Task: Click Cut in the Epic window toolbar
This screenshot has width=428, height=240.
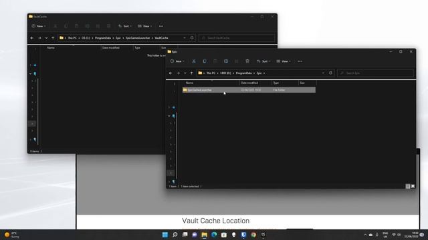Action: [x=194, y=61]
